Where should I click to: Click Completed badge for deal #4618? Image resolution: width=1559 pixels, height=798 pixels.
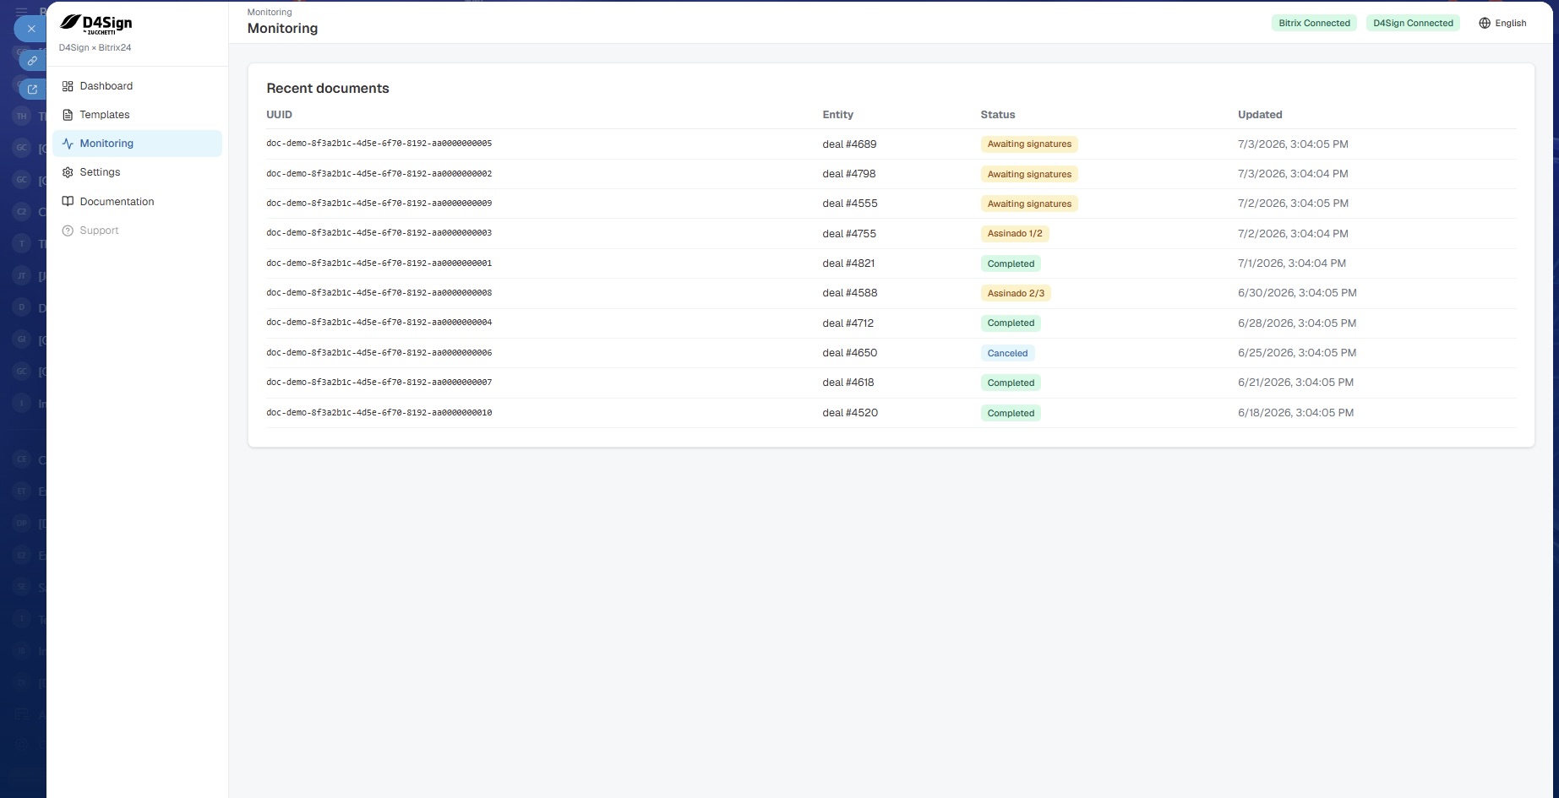pyautogui.click(x=1011, y=383)
